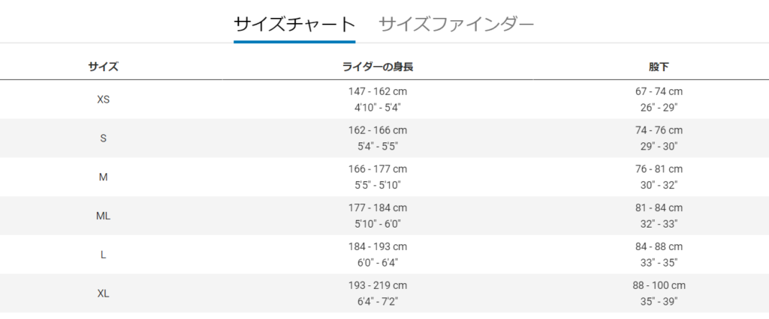
Task: Select the S size row label
Action: (x=103, y=138)
